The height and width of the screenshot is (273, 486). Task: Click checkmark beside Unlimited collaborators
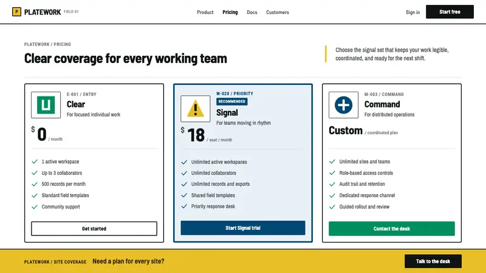pyautogui.click(x=184, y=173)
